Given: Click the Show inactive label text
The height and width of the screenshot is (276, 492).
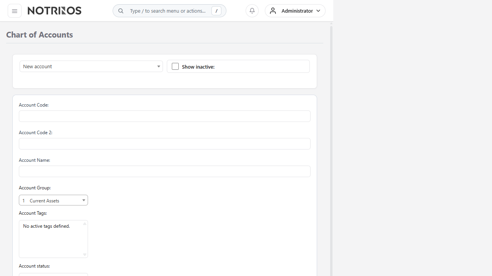Looking at the screenshot, I should (198, 67).
